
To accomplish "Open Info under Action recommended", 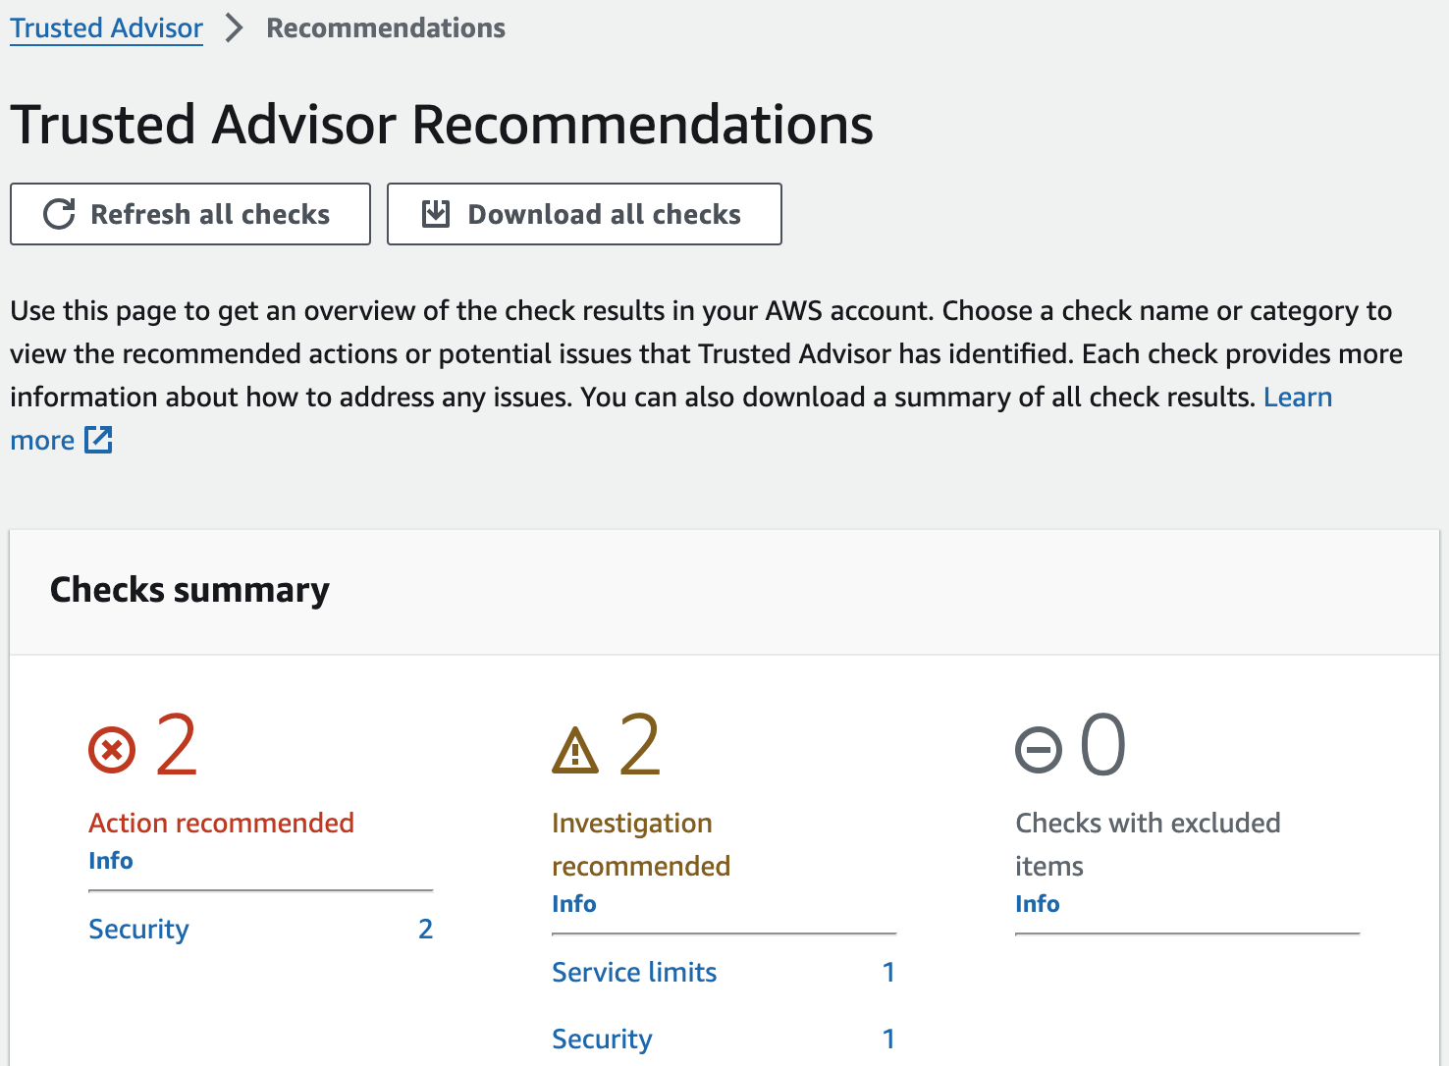I will [110, 861].
